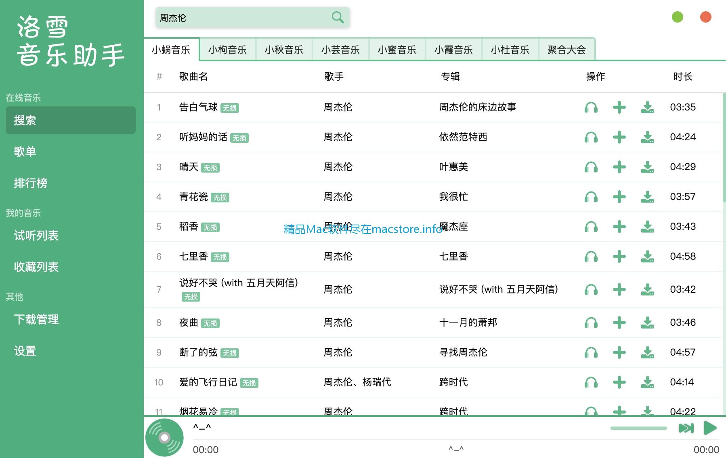Click the red window close dot
The image size is (726, 458).
tap(705, 17)
